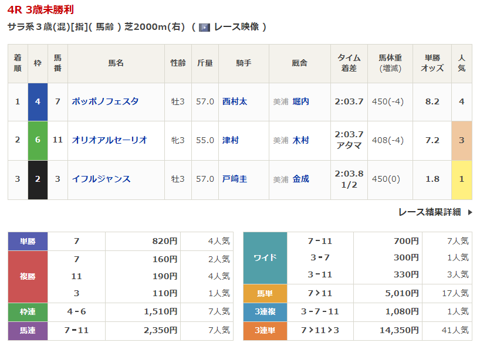The height and width of the screenshot is (346, 480).
Task: Click the 馬連 payout label
Action: tap(28, 331)
